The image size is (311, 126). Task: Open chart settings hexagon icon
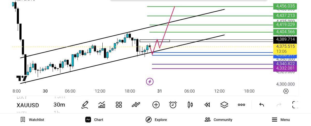pos(286,91)
